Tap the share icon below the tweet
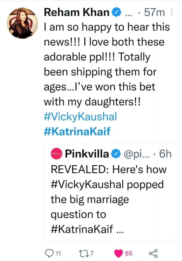Viewport: 182px width, 261px height. 153,253
